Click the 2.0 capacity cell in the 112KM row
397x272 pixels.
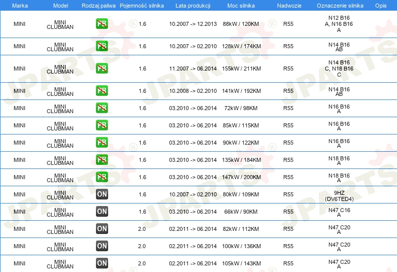tap(142, 229)
